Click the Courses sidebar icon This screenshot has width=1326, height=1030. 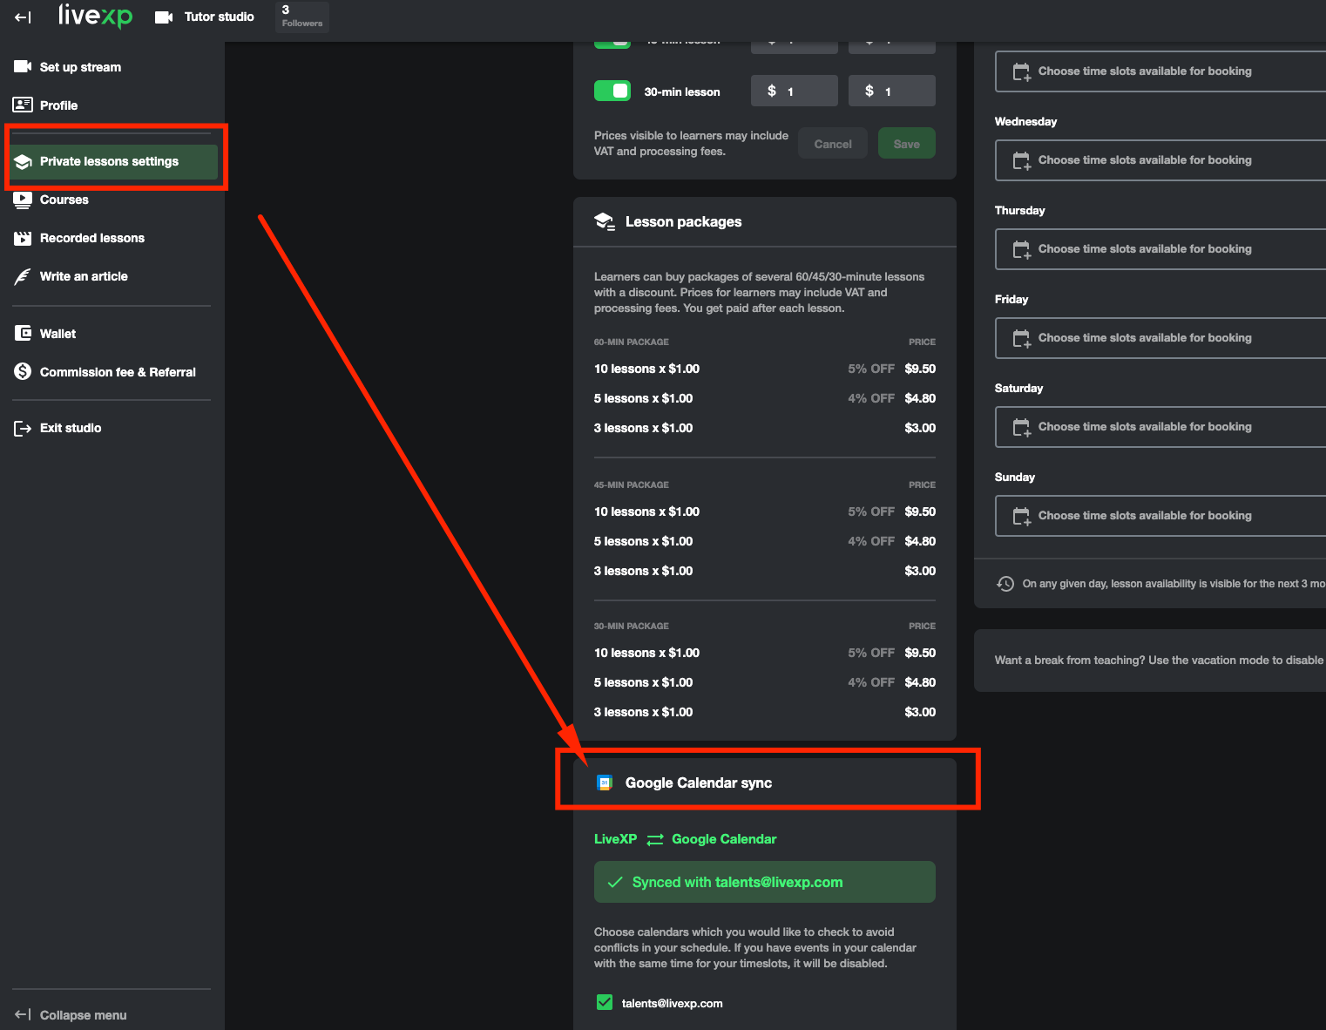23,200
